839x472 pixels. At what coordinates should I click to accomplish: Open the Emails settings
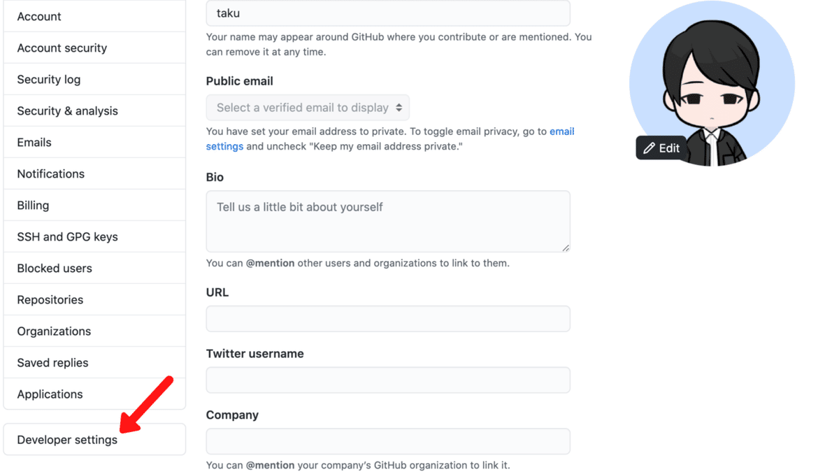34,142
